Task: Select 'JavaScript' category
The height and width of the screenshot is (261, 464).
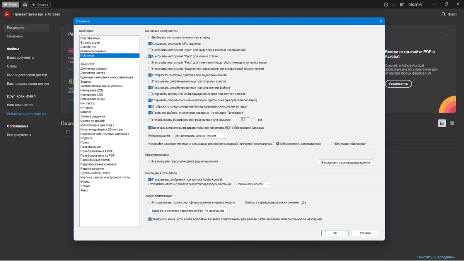Action: point(109,64)
